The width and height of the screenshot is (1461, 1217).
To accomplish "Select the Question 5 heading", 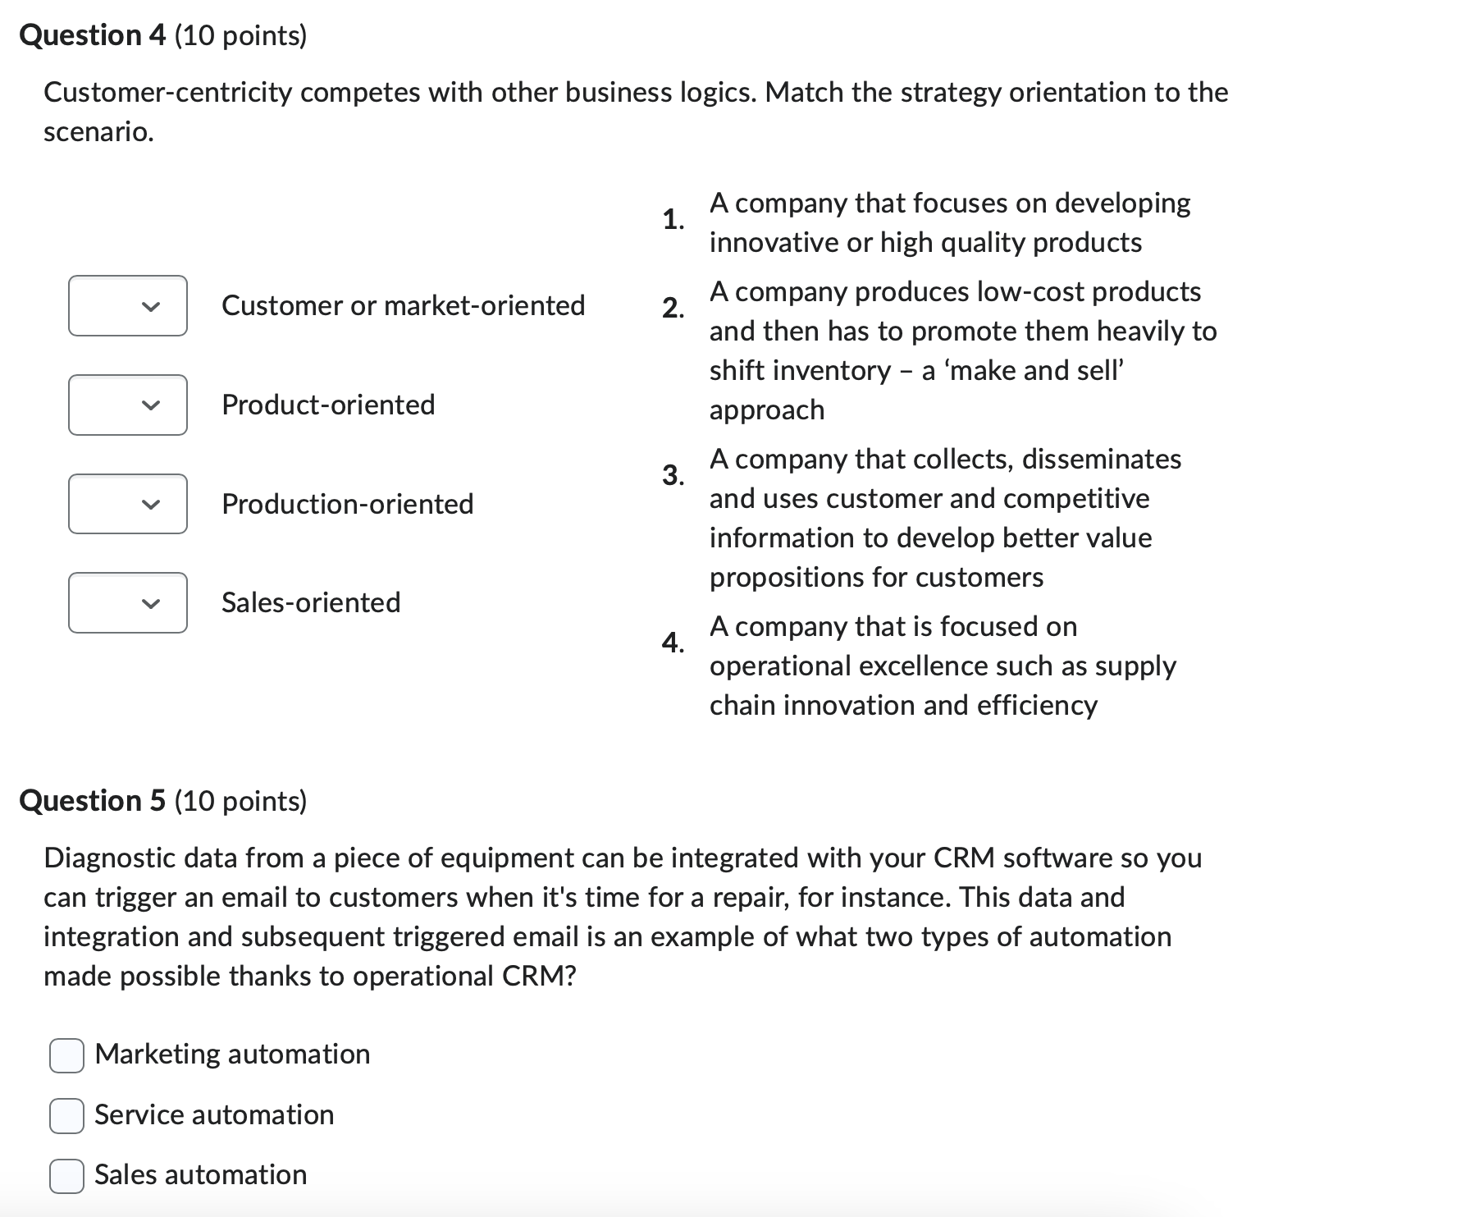I will (x=163, y=801).
